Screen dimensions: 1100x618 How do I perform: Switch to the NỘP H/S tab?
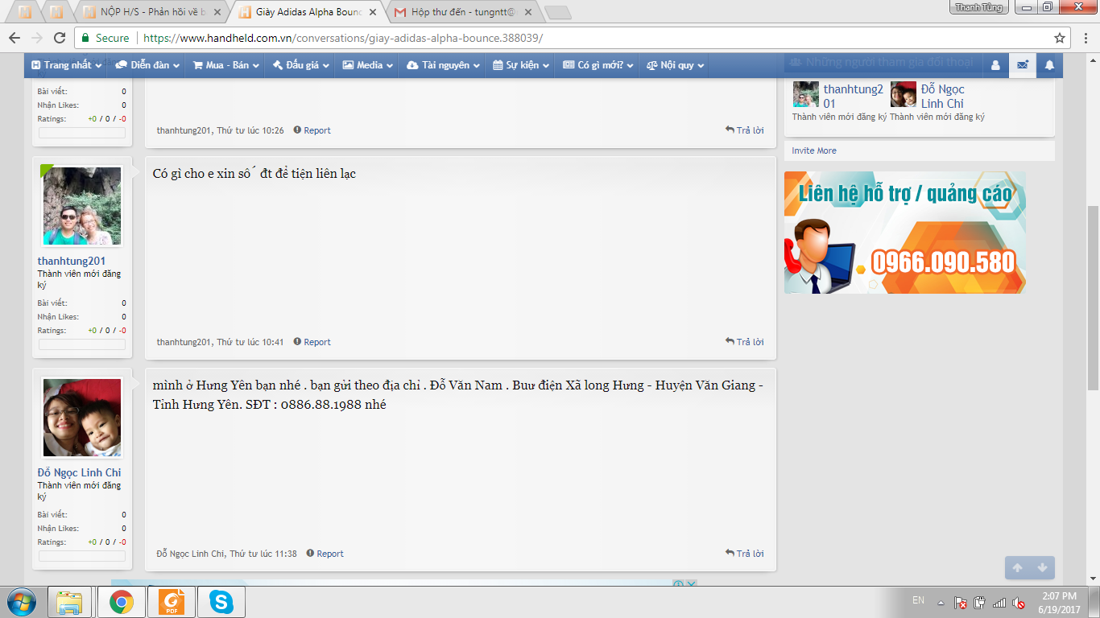[x=151, y=13]
